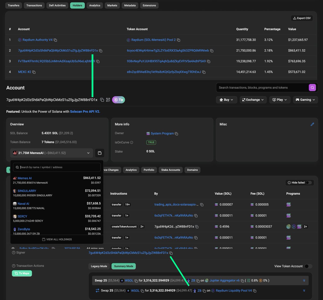Screen dimensions: 323x300
Task: Switch to the top Analytics tab
Action: tap(95, 5)
